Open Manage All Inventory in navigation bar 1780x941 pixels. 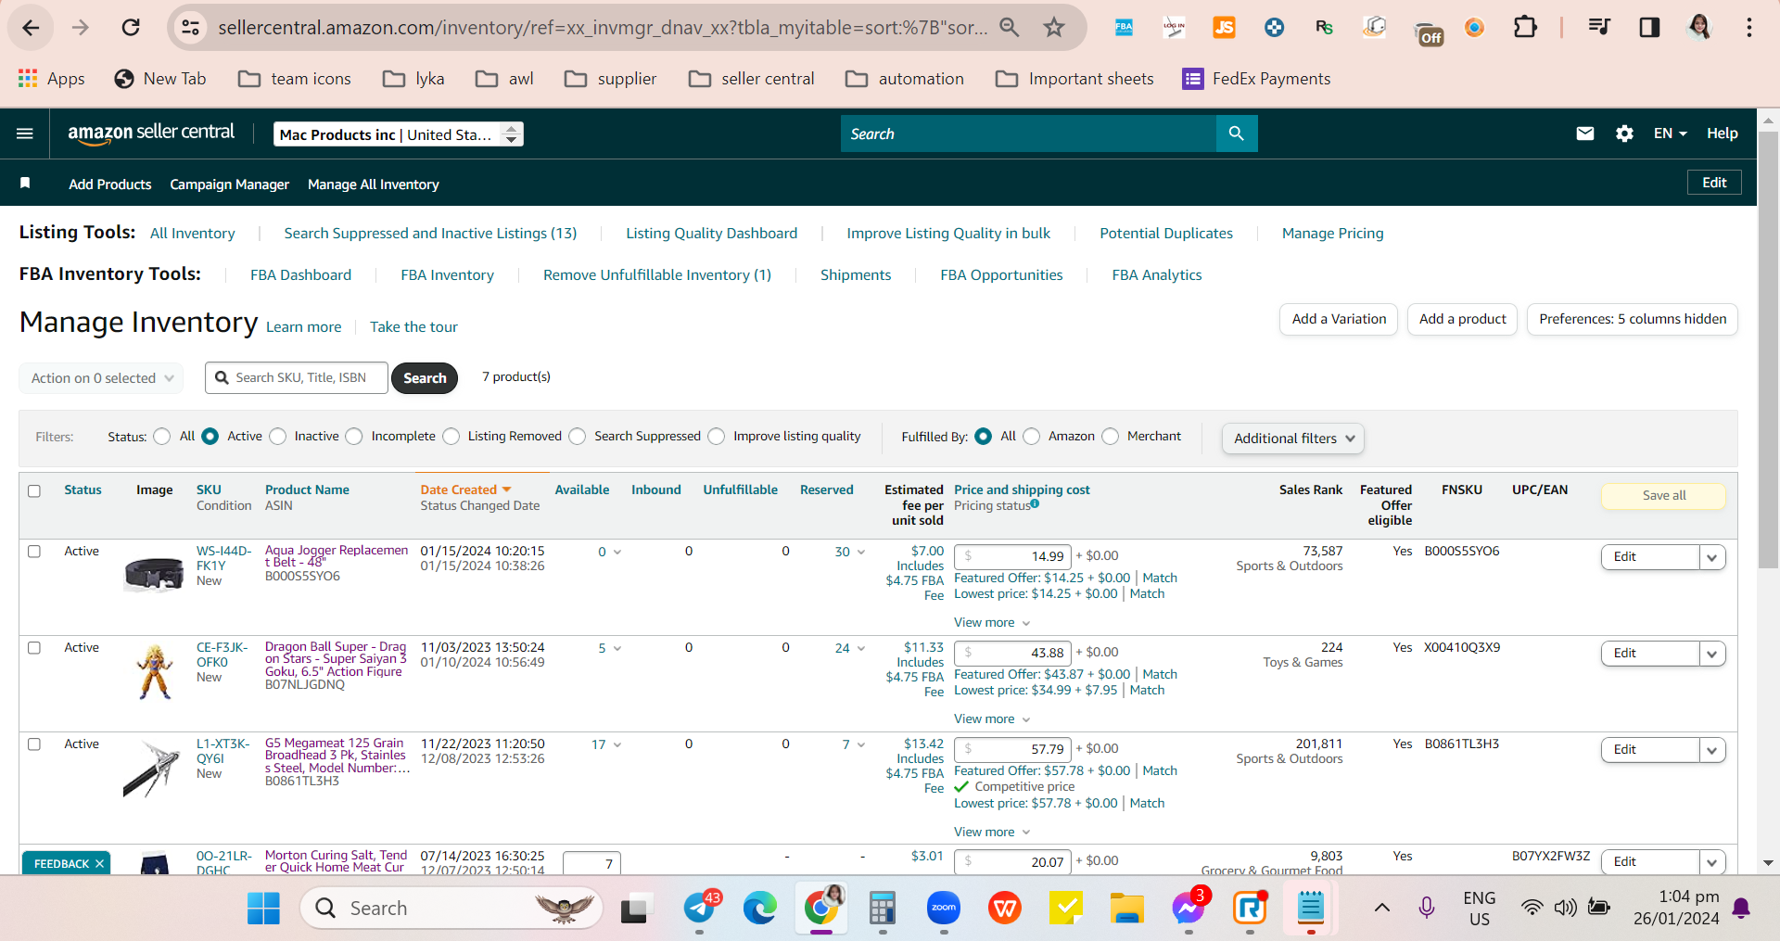point(374,184)
